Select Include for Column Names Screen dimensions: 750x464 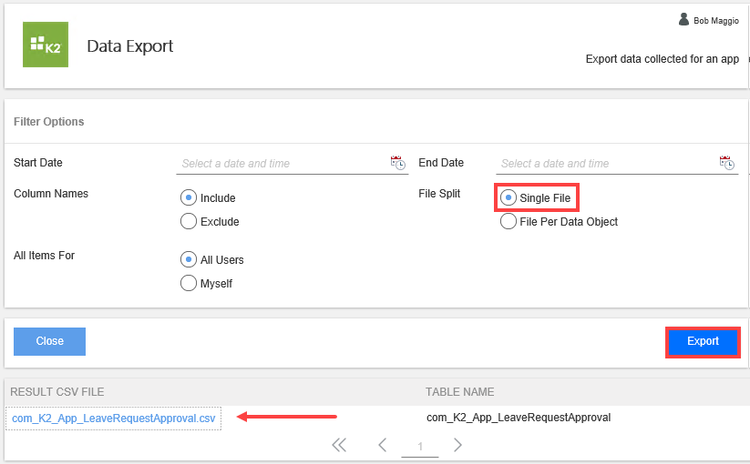pyautogui.click(x=189, y=197)
